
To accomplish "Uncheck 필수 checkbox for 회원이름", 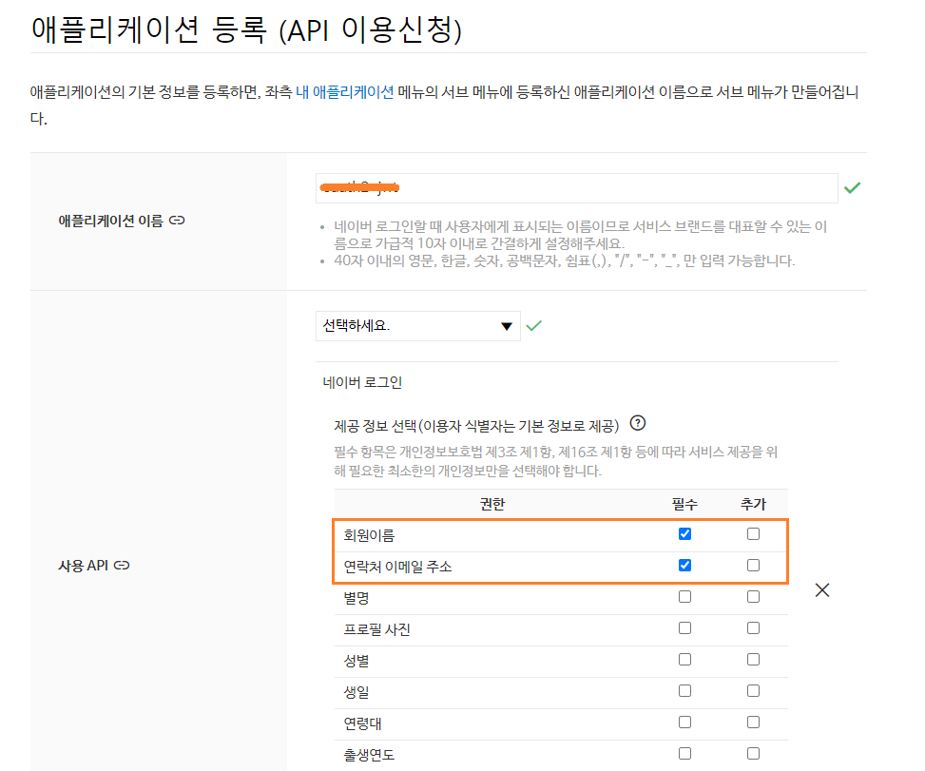I will click(684, 534).
